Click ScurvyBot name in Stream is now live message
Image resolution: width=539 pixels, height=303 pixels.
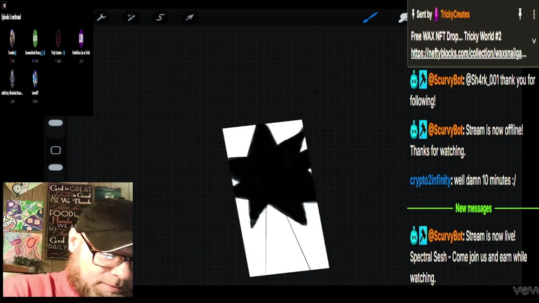[446, 236]
